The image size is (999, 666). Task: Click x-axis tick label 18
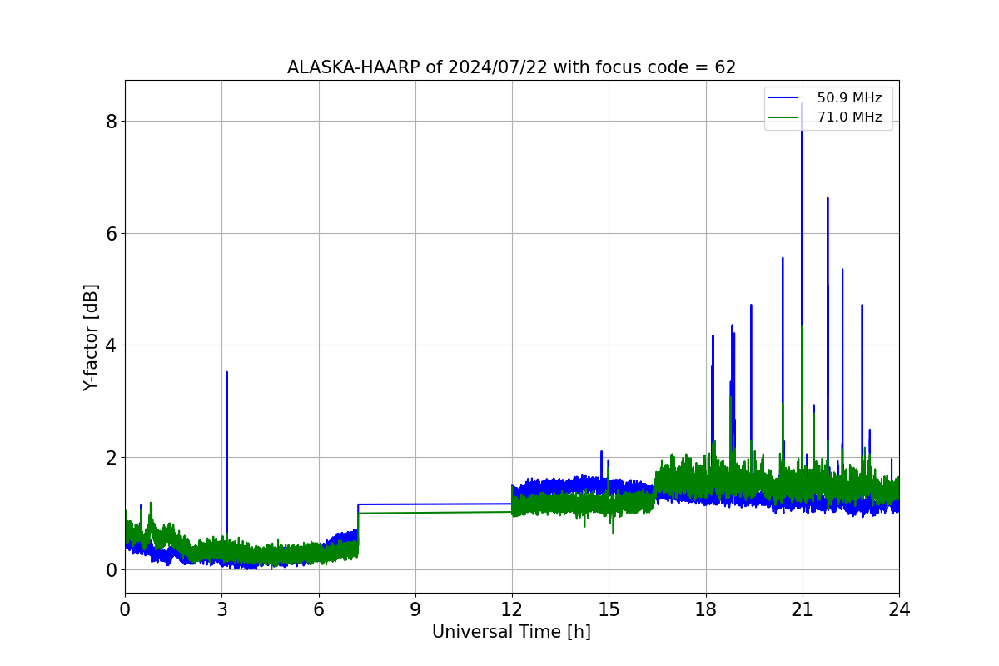706,609
